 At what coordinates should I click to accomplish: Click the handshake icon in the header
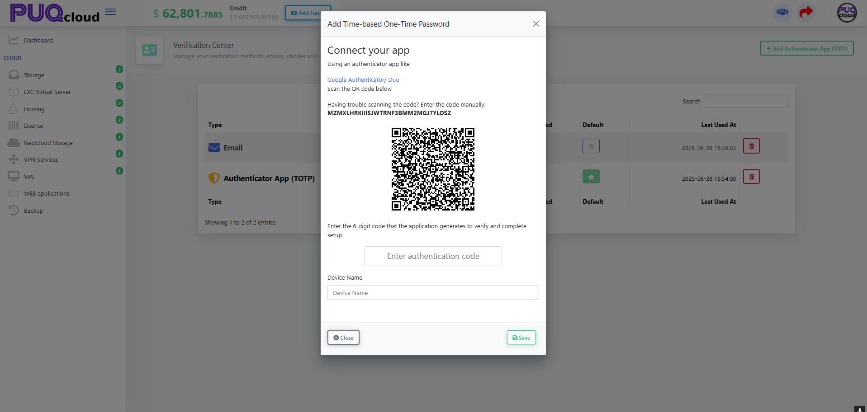tap(782, 12)
